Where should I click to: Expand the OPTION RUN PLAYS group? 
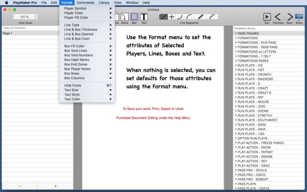236,138
